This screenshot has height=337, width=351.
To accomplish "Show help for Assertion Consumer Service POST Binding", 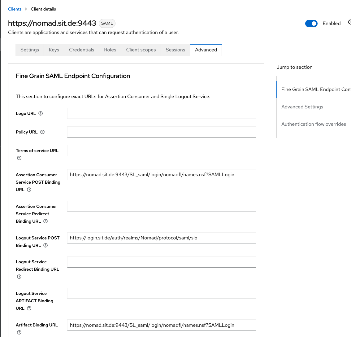I will (29, 190).
